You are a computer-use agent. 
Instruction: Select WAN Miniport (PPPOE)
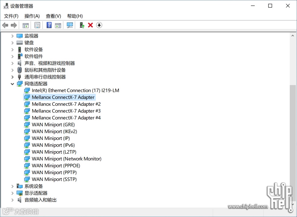coord(56,166)
